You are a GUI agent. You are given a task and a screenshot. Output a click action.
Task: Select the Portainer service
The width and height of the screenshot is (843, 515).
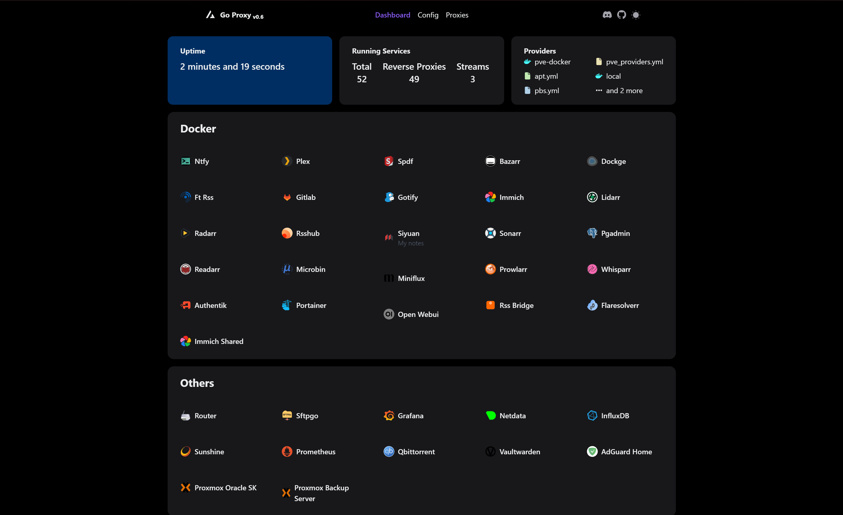point(311,305)
